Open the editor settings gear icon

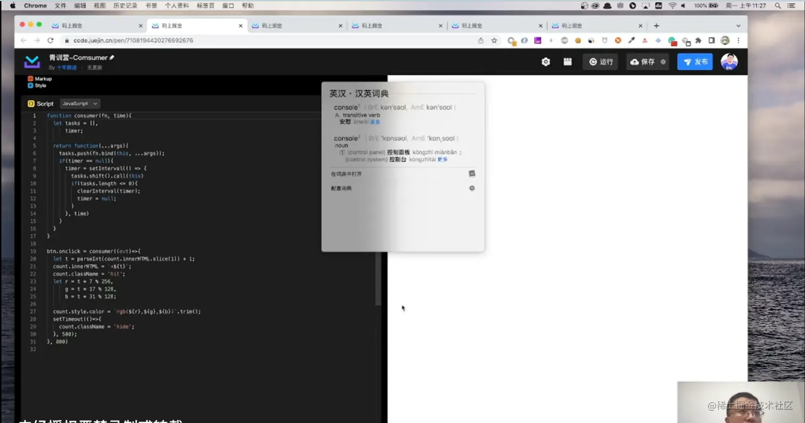pos(546,62)
